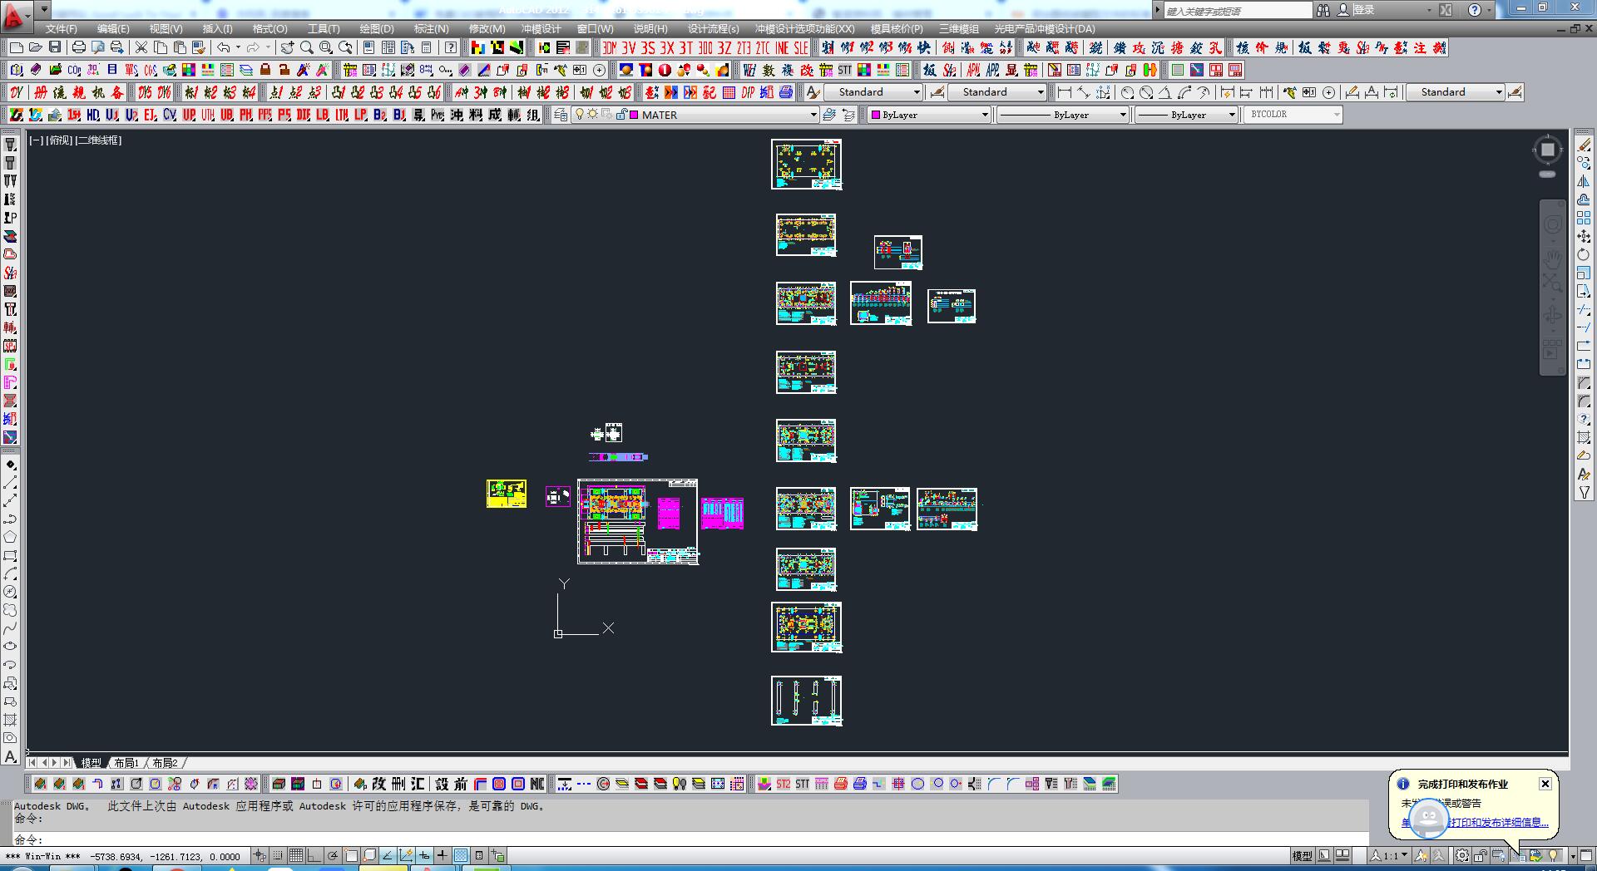Viewport: 1597px width, 871px height.
Task: Click the ViewCube top face
Action: (x=1547, y=150)
